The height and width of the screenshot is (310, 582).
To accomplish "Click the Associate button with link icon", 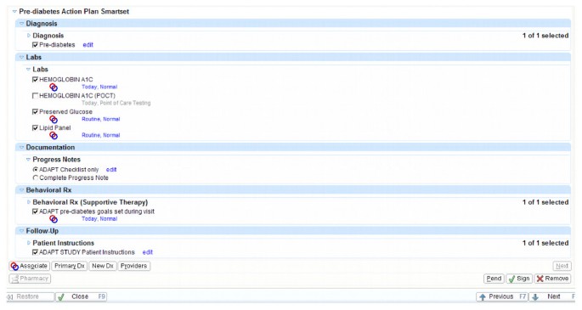I will (x=30, y=266).
